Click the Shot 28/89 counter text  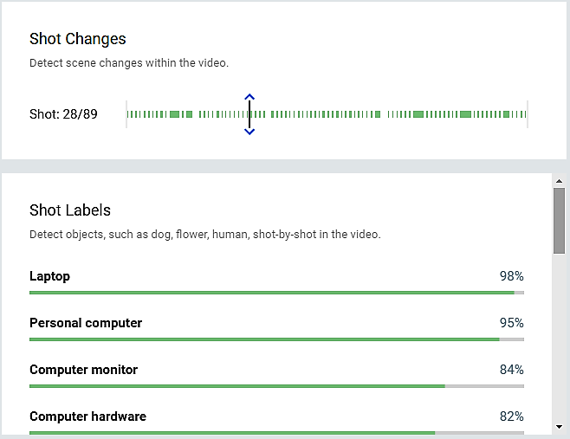tap(63, 114)
